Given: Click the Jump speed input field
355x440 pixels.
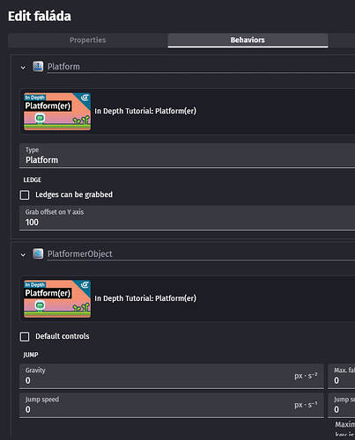Looking at the screenshot, I should (172, 405).
